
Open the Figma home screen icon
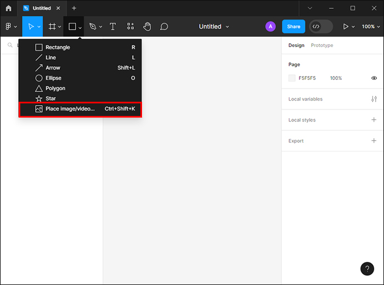click(x=9, y=8)
